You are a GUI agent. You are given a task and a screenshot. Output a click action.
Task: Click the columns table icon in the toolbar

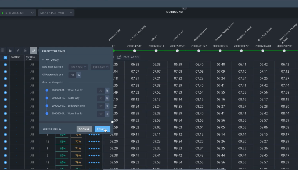click(3, 50)
